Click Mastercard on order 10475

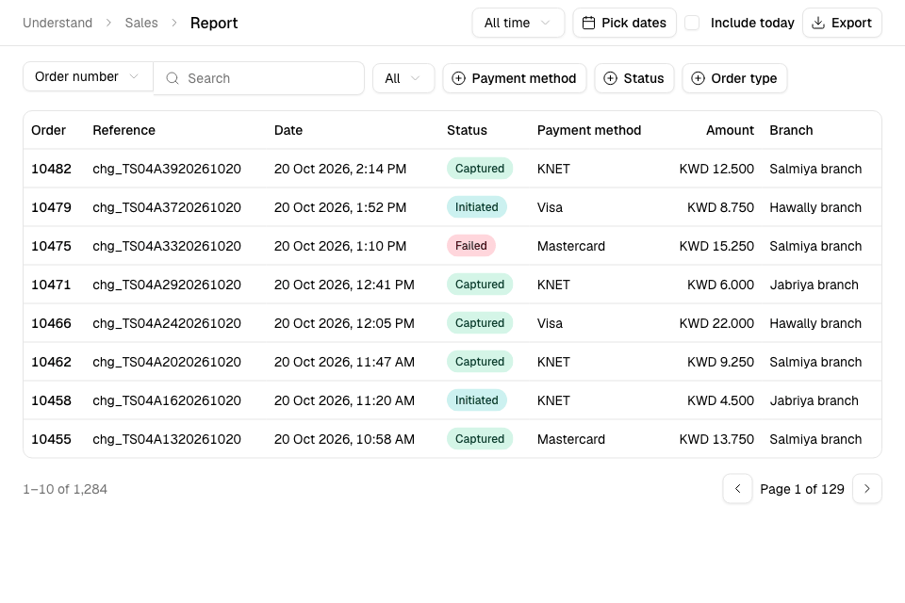click(571, 247)
